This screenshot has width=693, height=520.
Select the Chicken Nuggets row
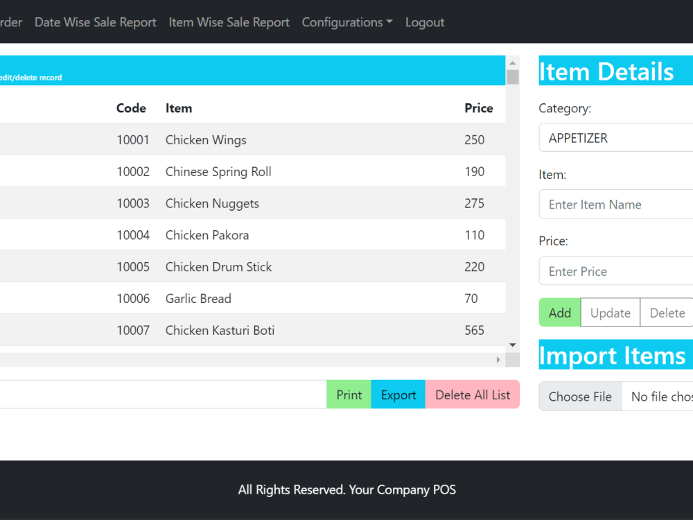tap(252, 203)
